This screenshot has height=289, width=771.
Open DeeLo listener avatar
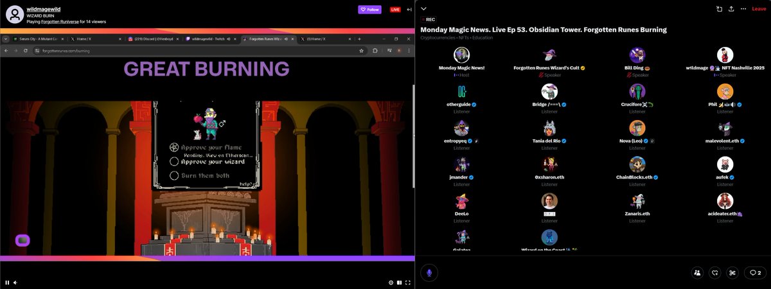461,201
